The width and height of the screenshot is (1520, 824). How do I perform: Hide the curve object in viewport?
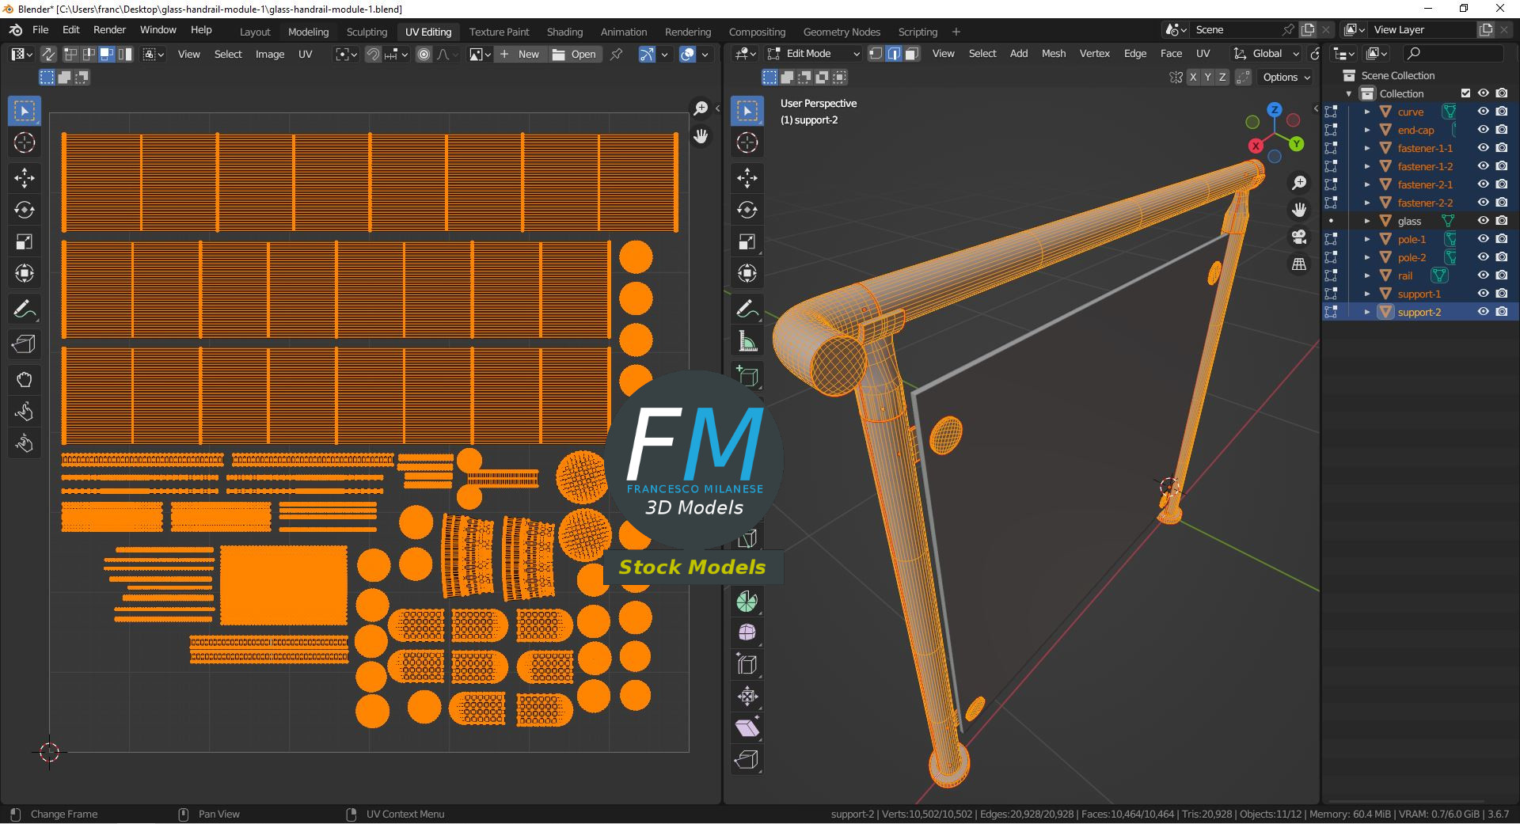[x=1484, y=112]
